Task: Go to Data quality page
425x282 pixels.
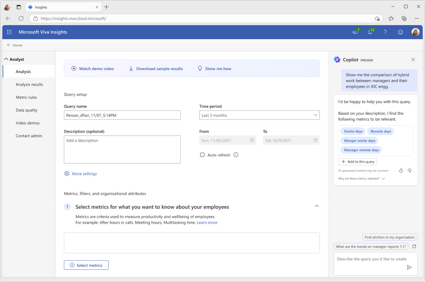Action: coord(26,110)
